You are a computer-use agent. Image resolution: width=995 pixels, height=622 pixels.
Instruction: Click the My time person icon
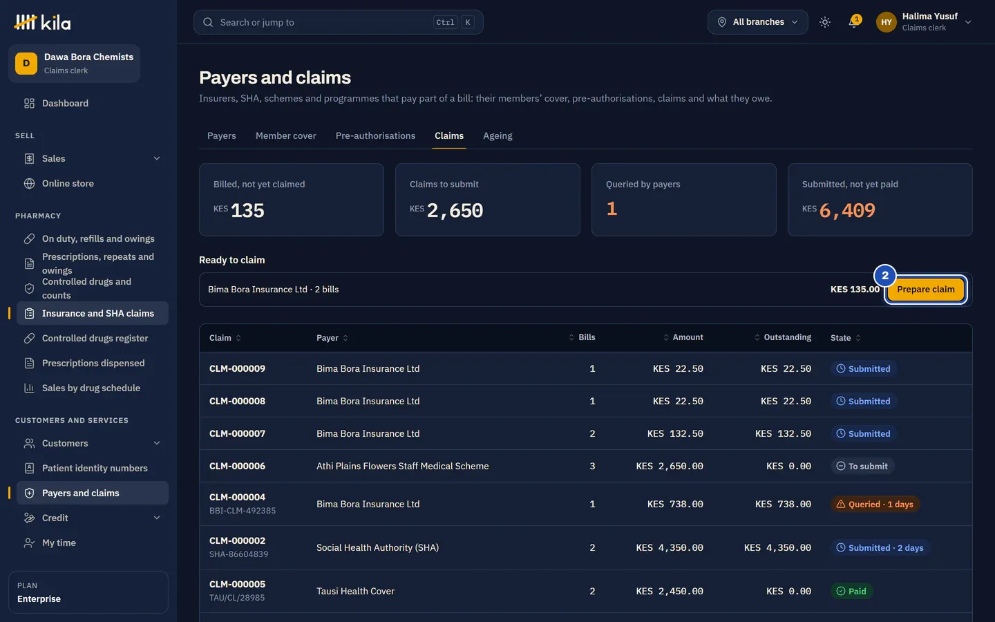pyautogui.click(x=29, y=543)
